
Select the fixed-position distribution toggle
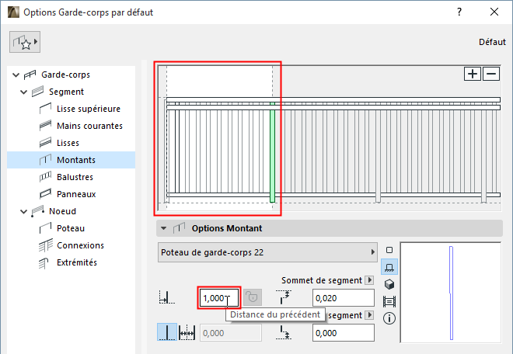tap(167, 332)
